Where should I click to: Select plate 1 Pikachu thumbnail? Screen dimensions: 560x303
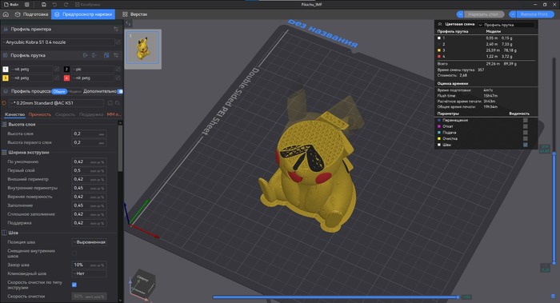[143, 49]
